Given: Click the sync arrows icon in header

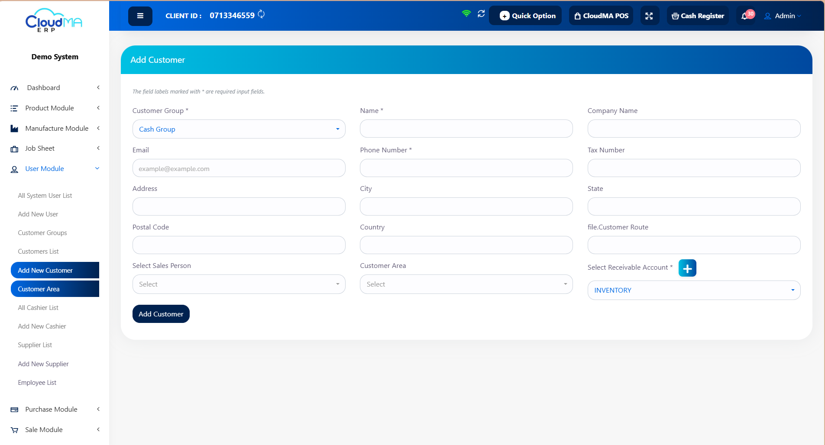Looking at the screenshot, I should 481,14.
